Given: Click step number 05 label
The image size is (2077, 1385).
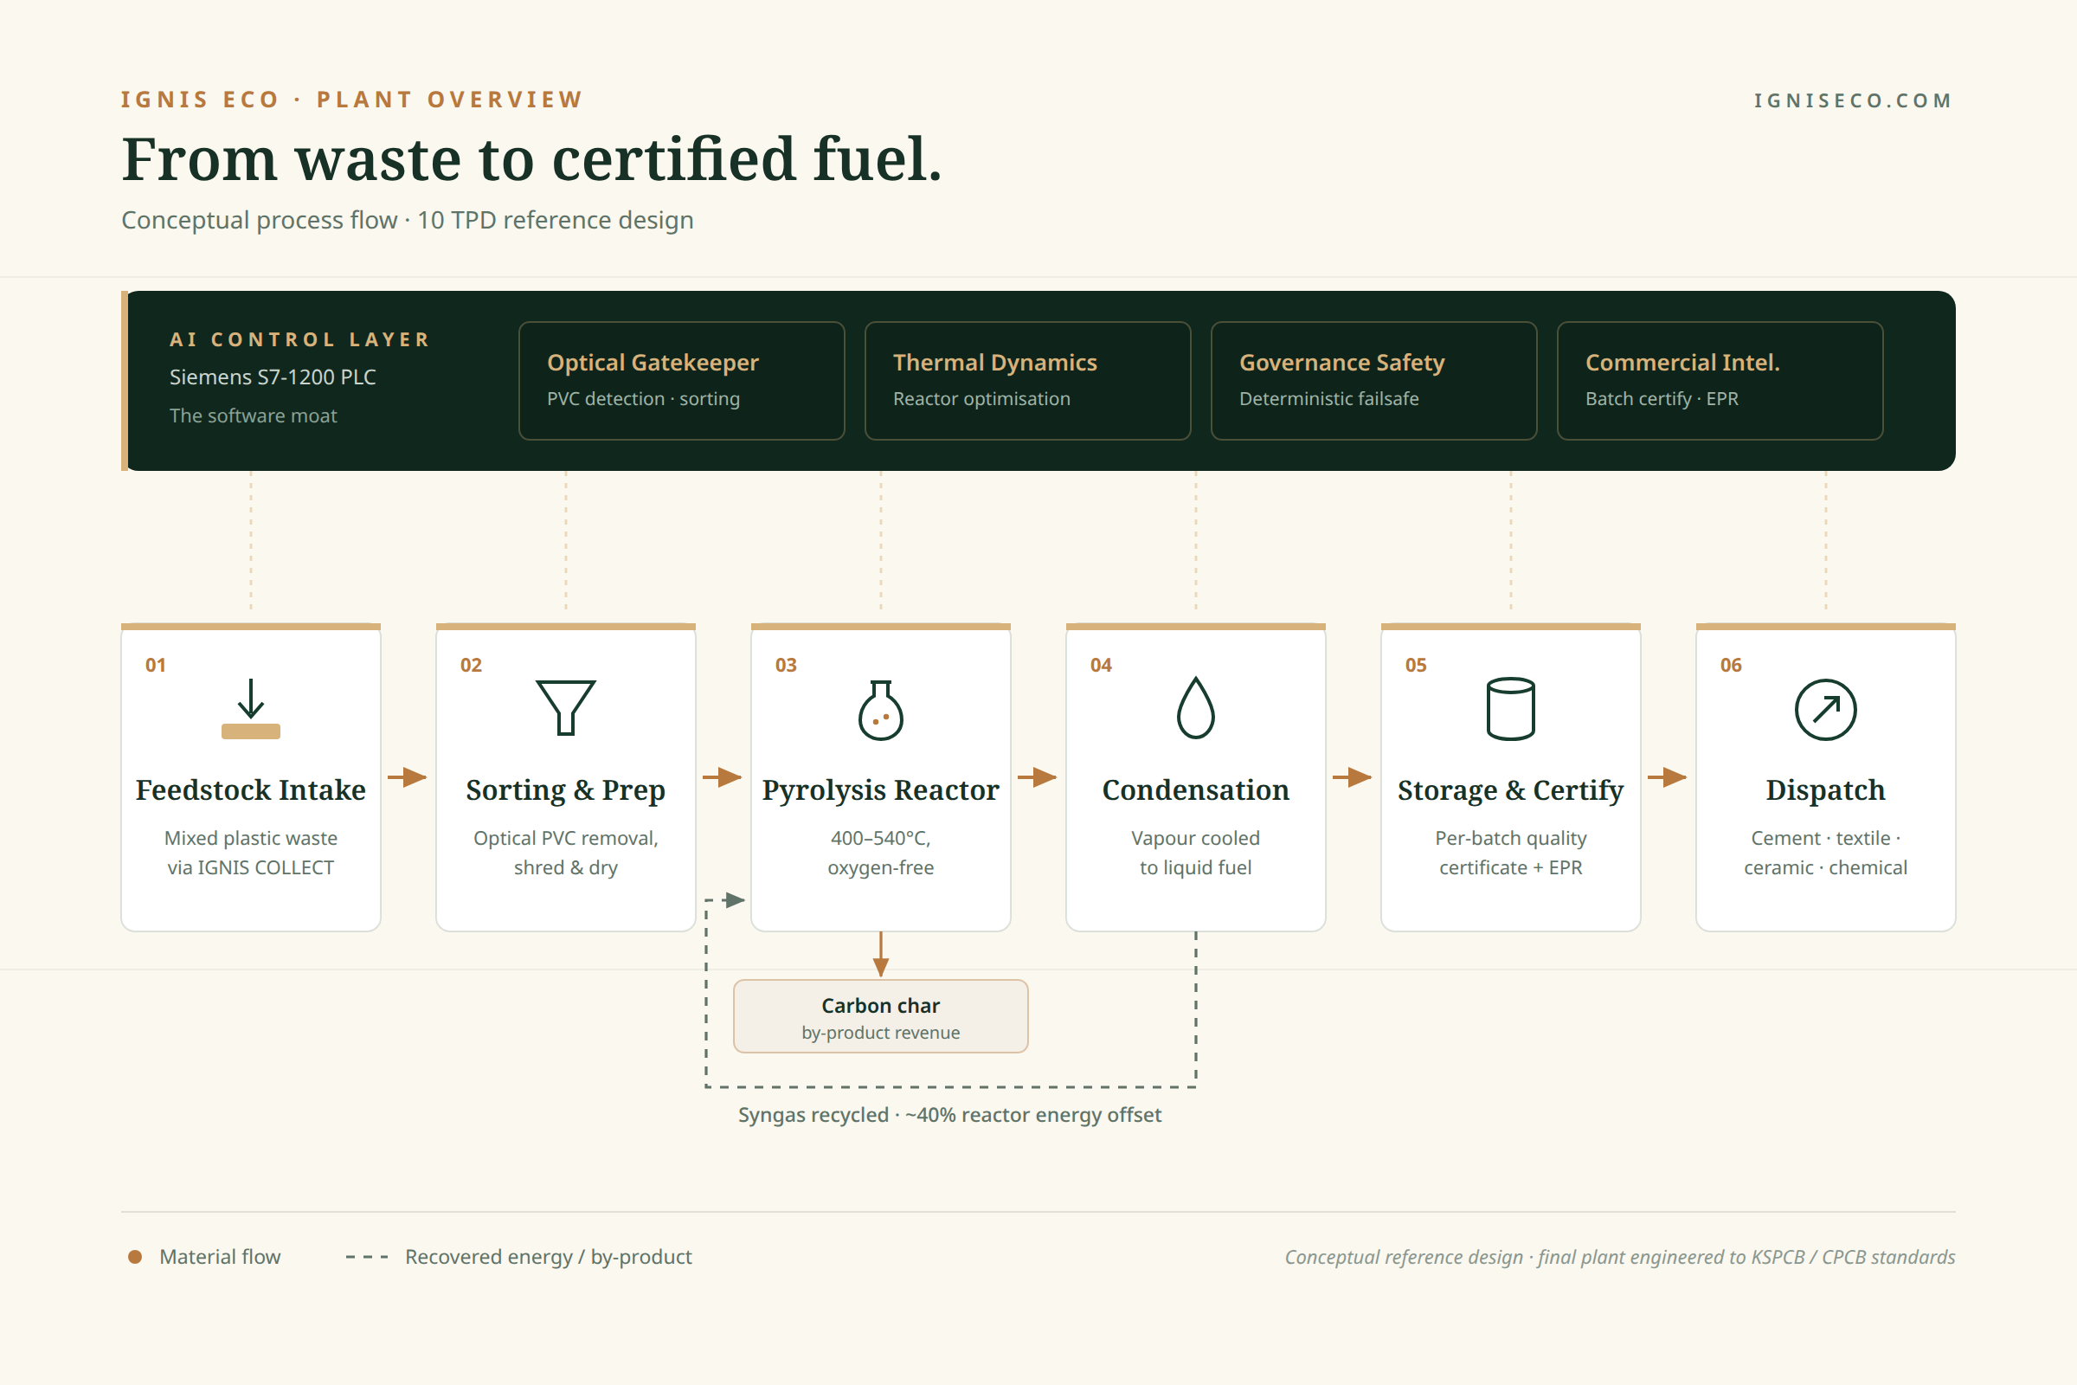Looking at the screenshot, I should click(x=1416, y=665).
